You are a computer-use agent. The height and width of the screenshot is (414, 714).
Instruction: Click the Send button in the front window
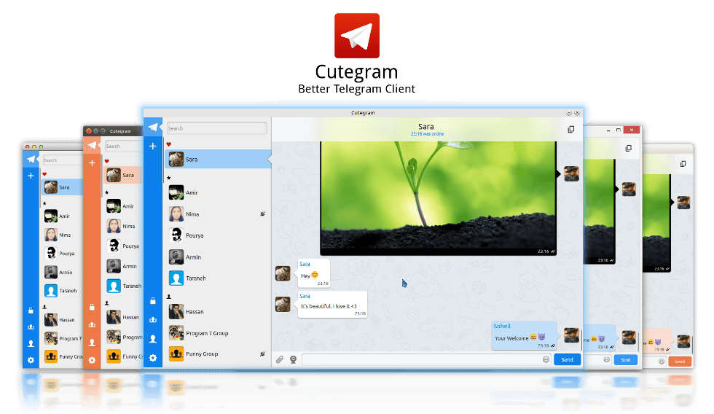567,359
